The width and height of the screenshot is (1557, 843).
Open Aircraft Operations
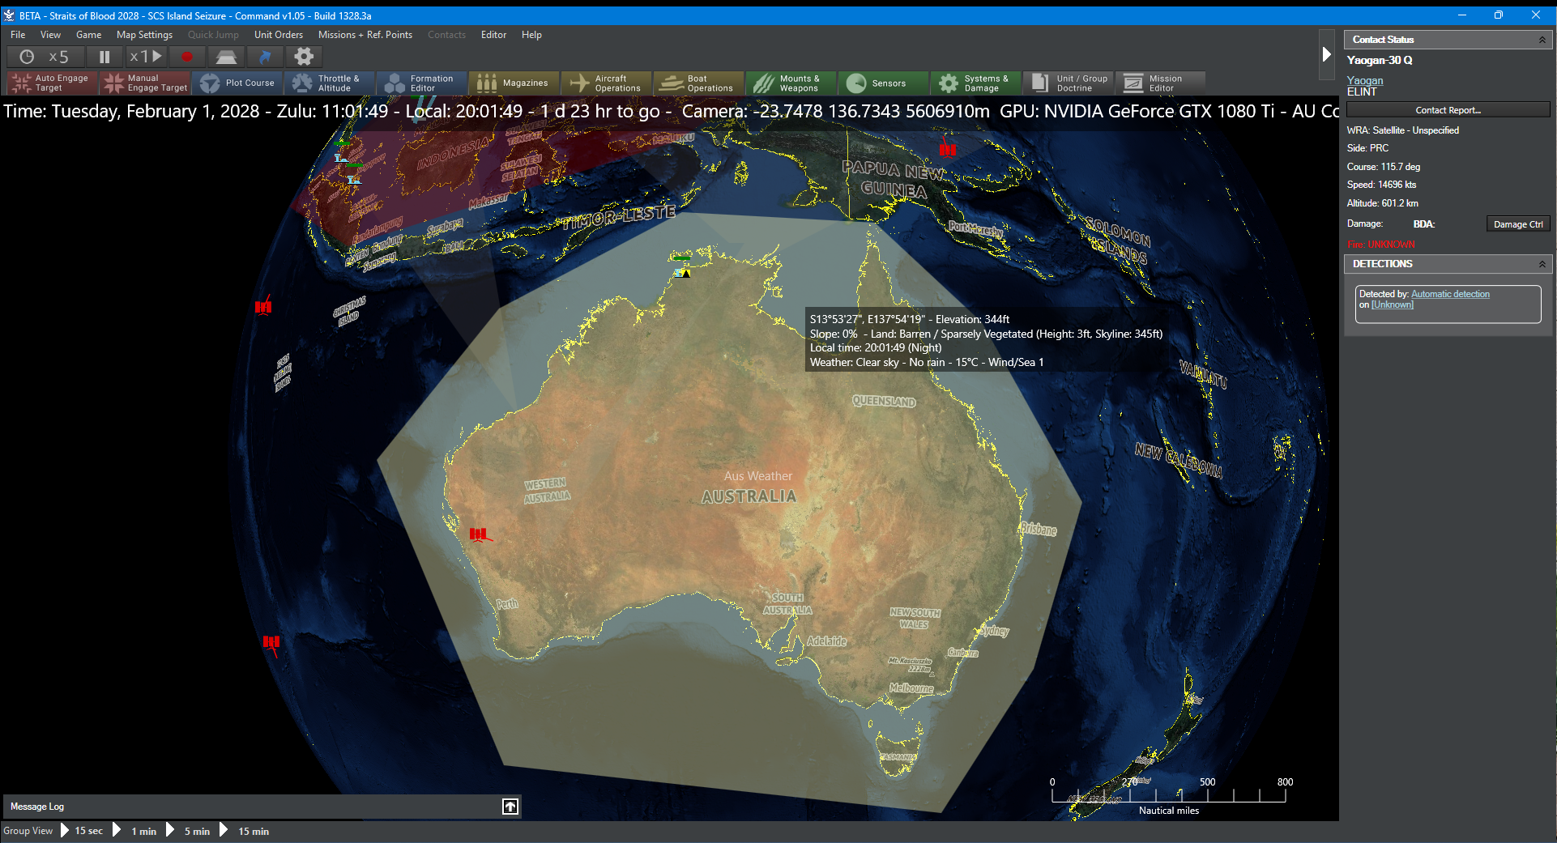[607, 83]
